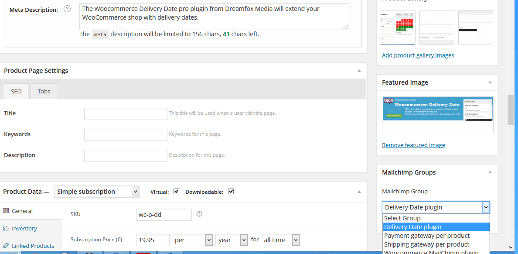Select the third gallery thumbnail with black bar

(476, 27)
